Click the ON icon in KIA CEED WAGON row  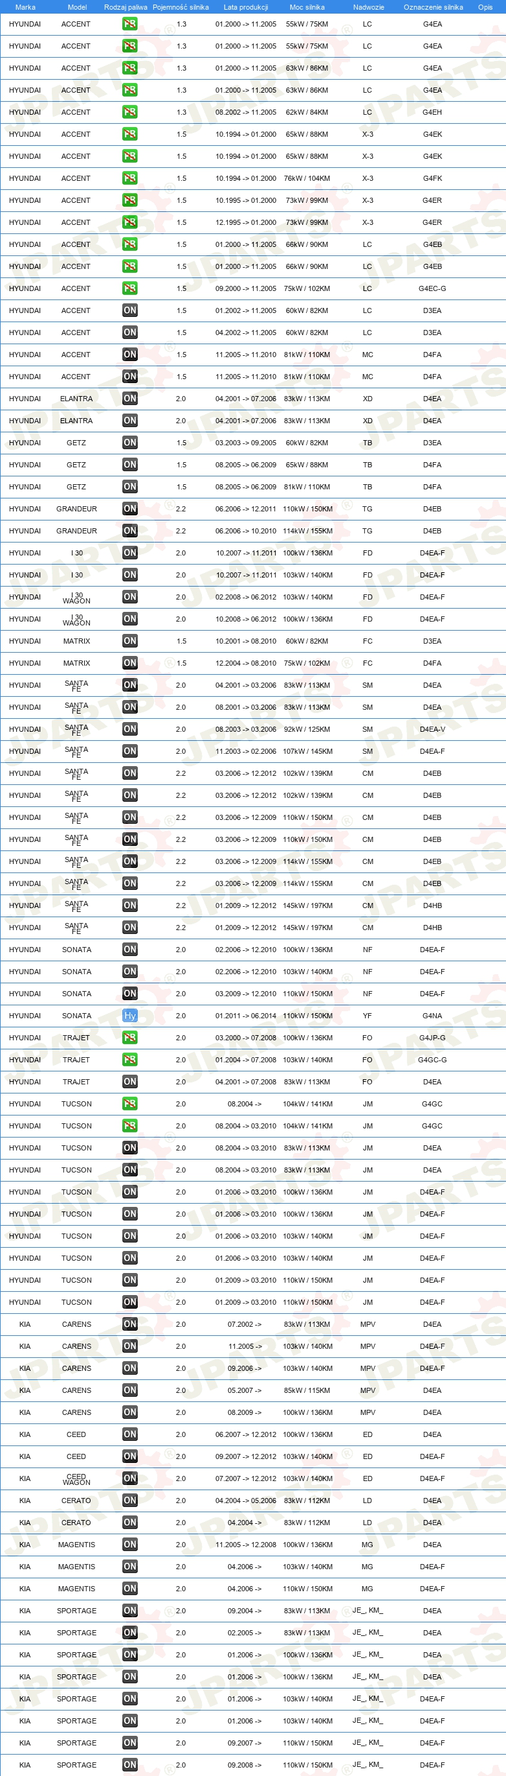coord(129,1479)
